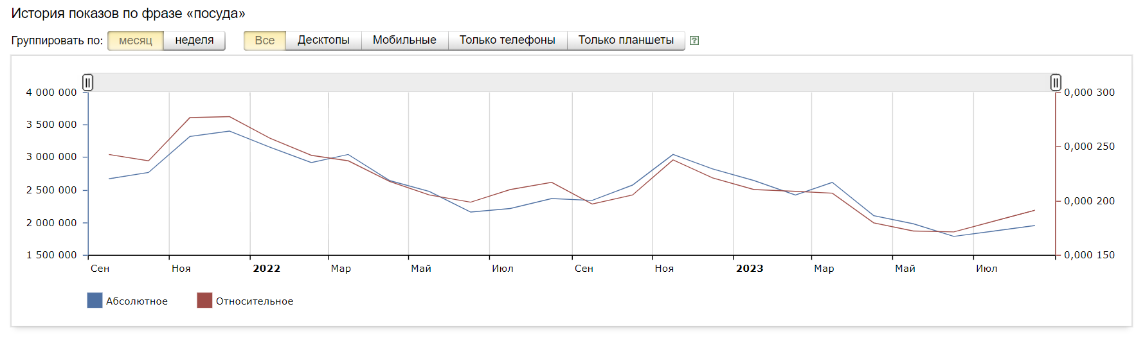This screenshot has height=338, width=1145.
Task: Click the last Июл axis label
Action: click(986, 269)
